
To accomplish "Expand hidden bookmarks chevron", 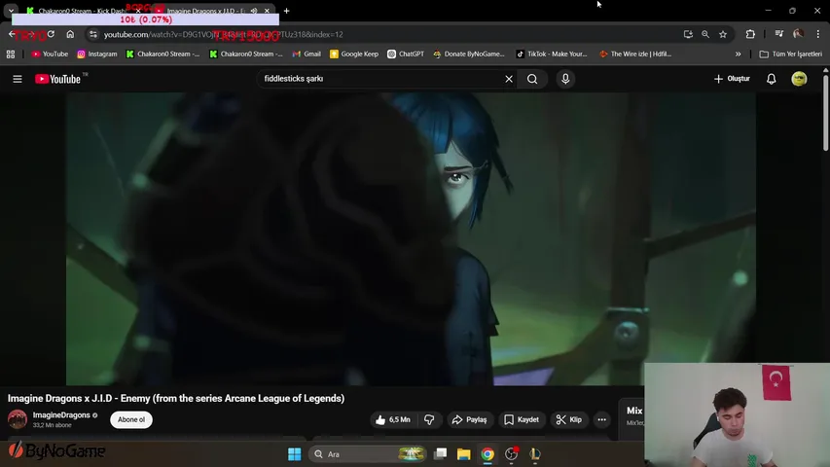I will pyautogui.click(x=738, y=54).
